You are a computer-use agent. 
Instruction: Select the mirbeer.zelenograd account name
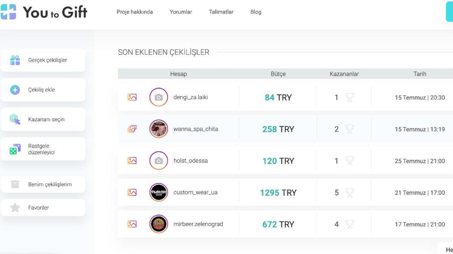198,224
